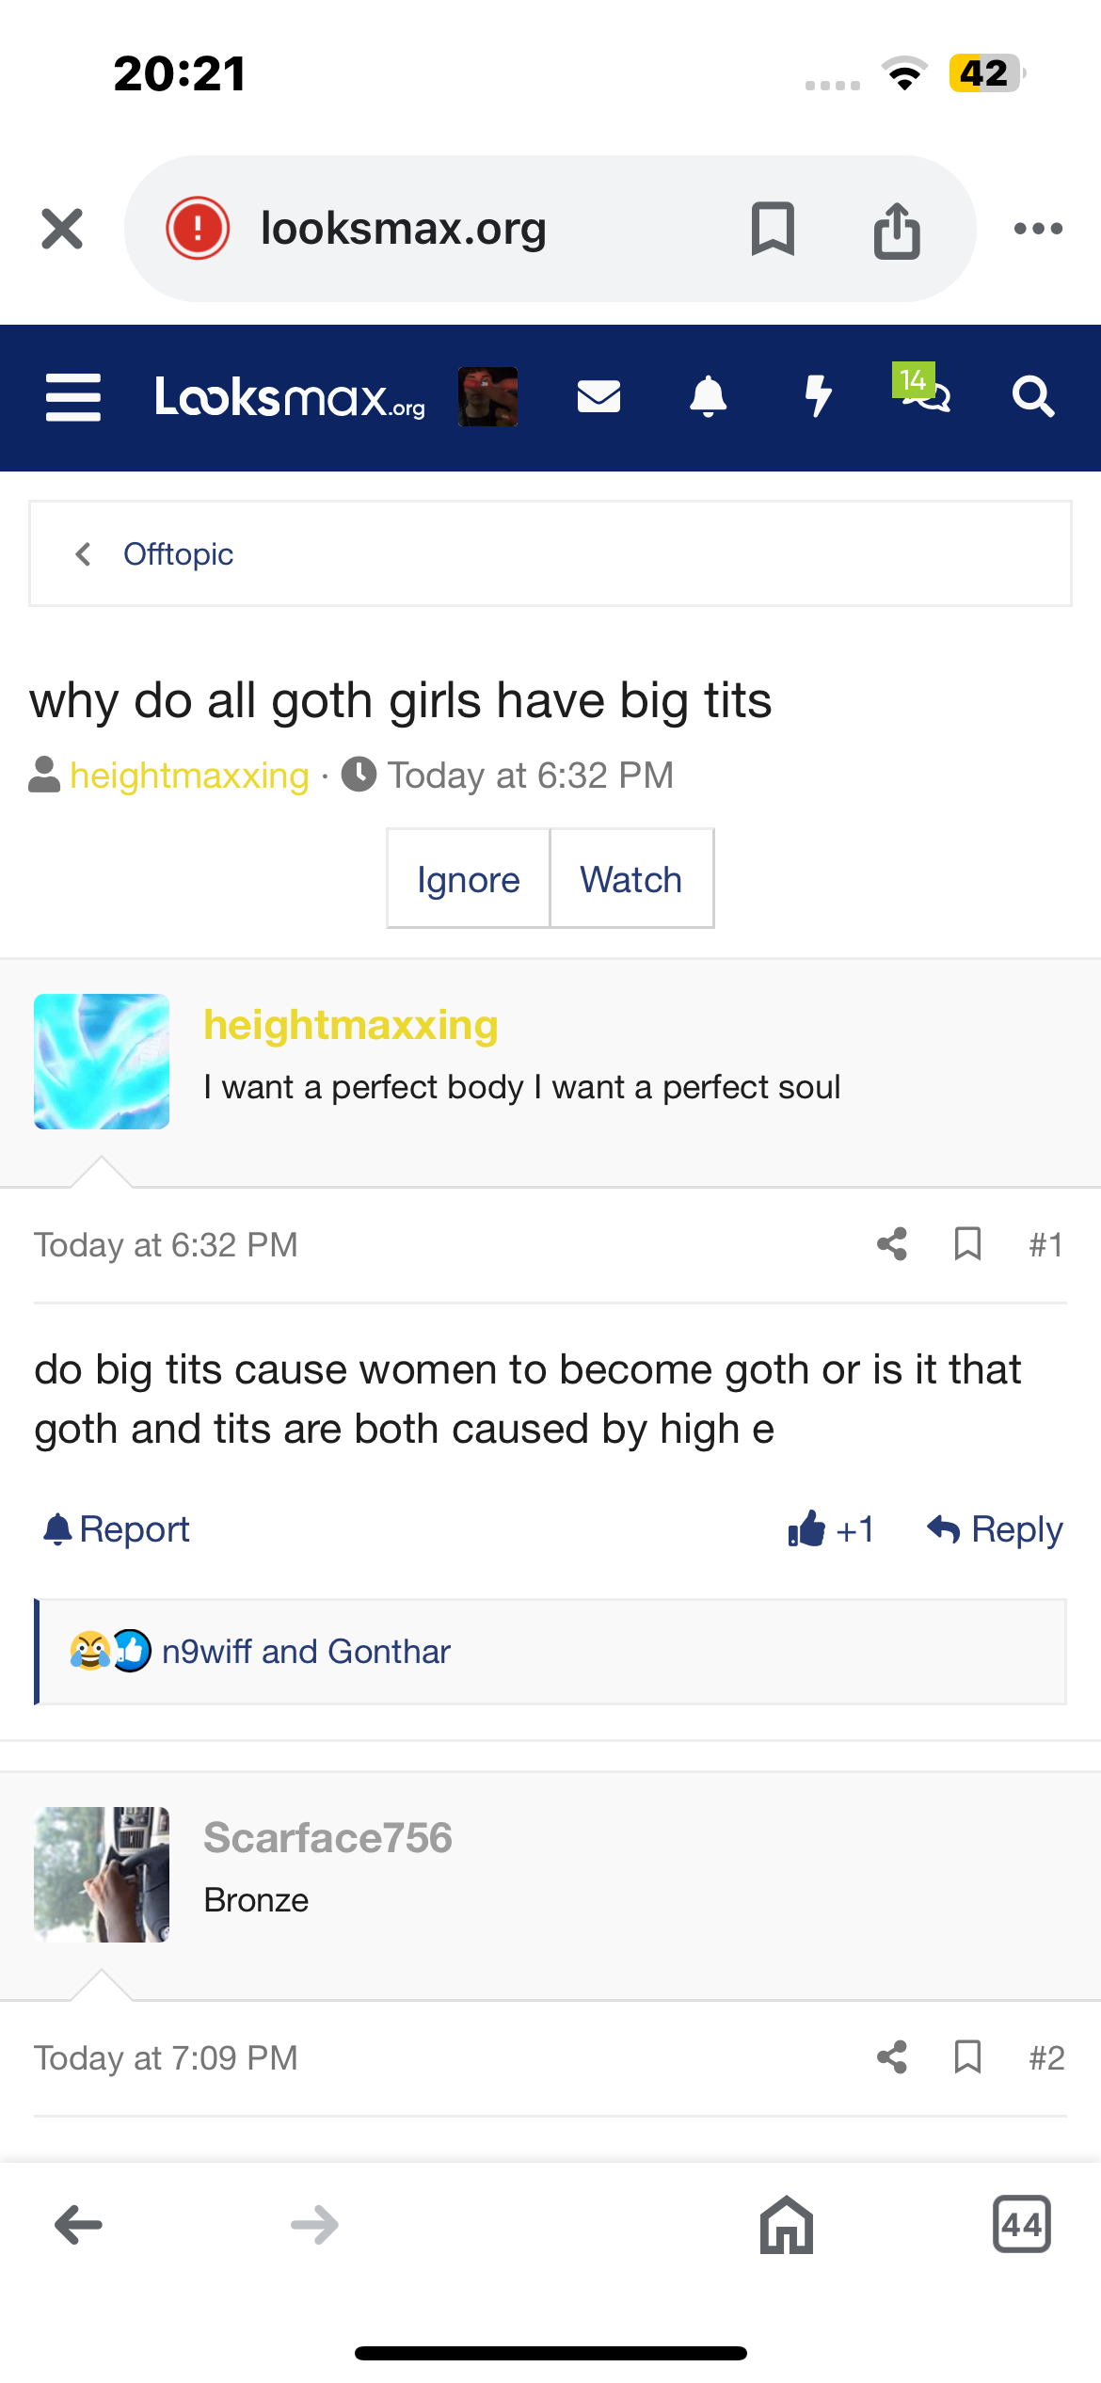
Task: Open the browser three-dots menu
Action: [x=1038, y=229]
